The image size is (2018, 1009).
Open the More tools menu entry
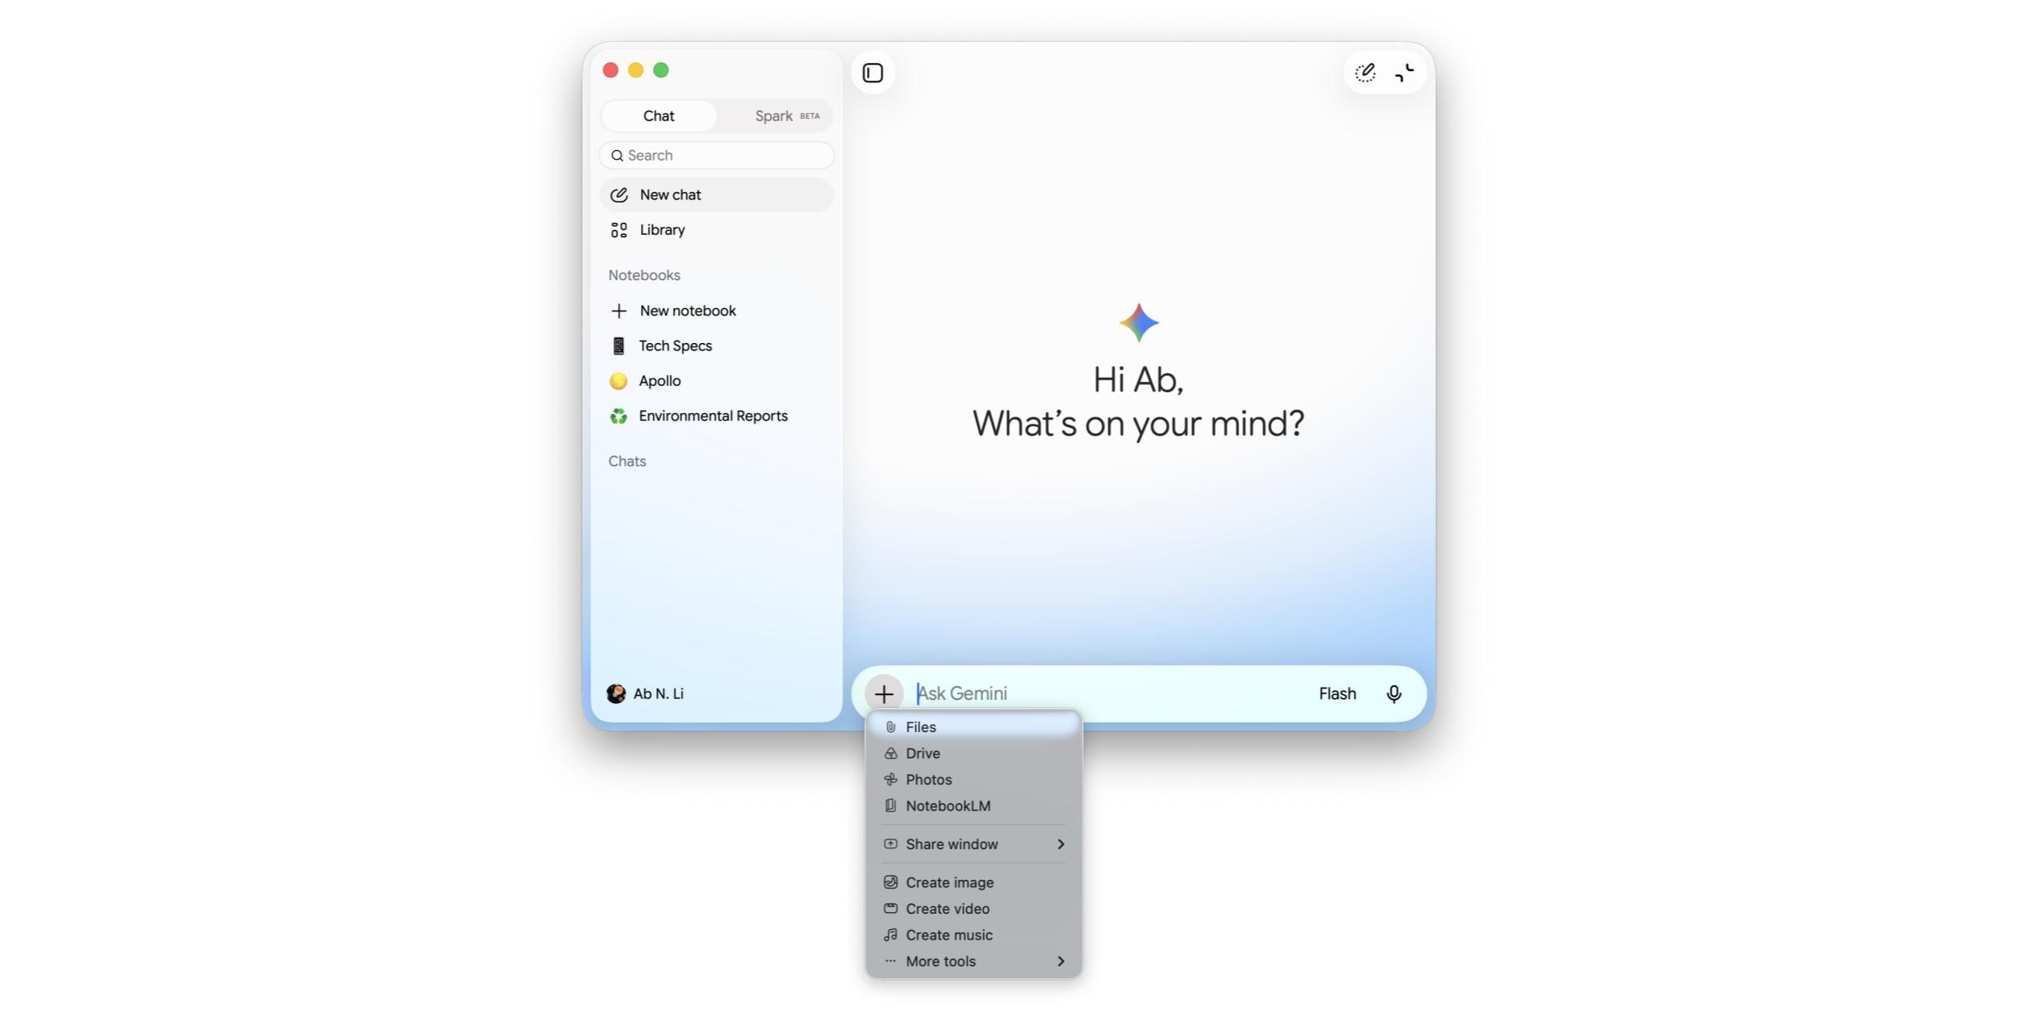tap(974, 961)
